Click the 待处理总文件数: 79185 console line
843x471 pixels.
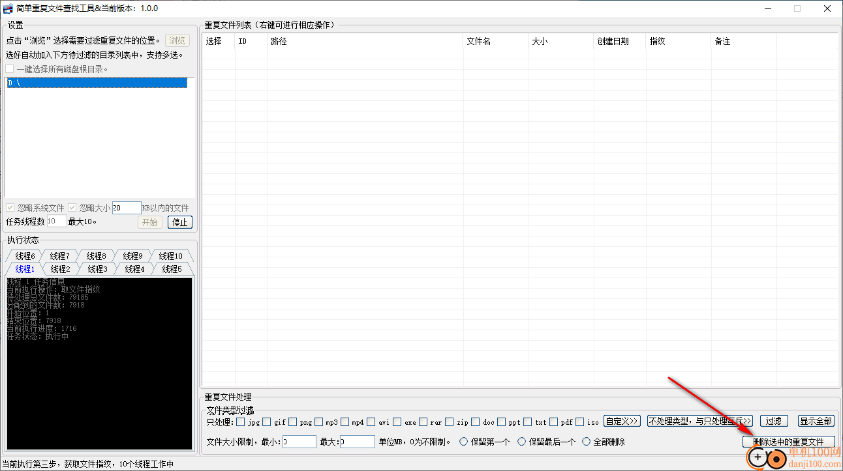pyautogui.click(x=48, y=297)
